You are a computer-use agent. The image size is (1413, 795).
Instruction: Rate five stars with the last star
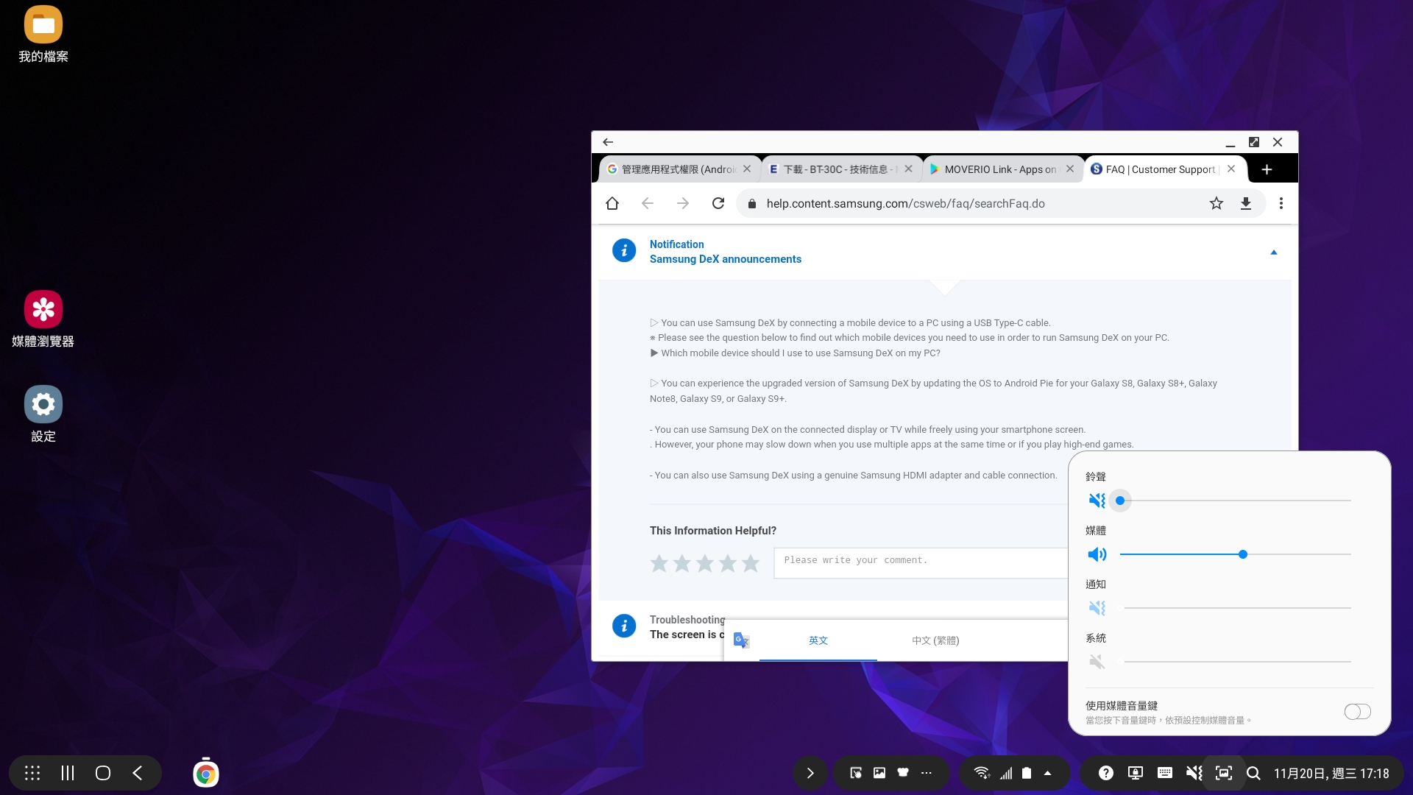(x=751, y=564)
